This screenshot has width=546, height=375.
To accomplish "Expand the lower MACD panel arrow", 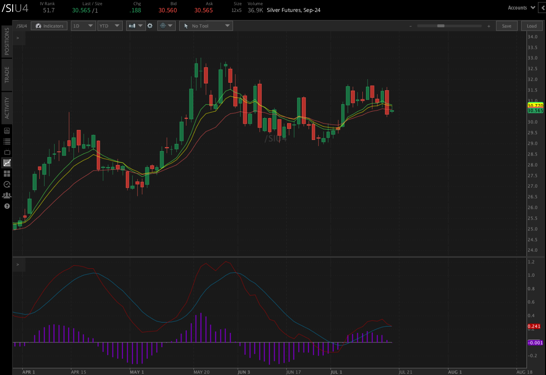I will pos(18,264).
